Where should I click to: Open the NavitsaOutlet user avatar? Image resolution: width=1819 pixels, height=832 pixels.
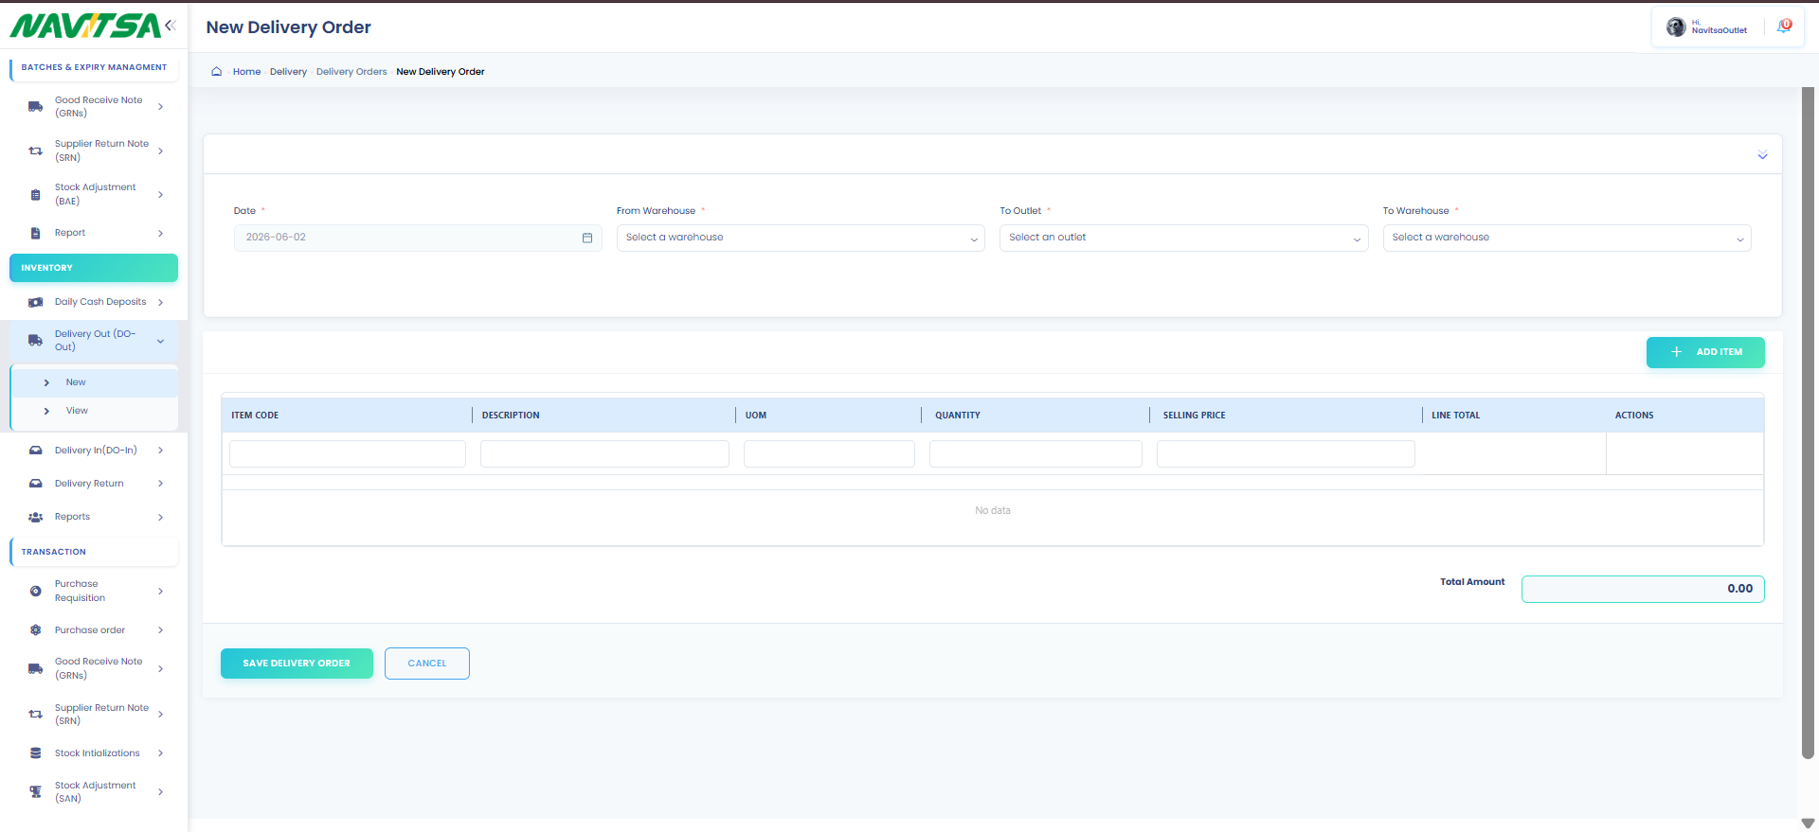pos(1675,27)
